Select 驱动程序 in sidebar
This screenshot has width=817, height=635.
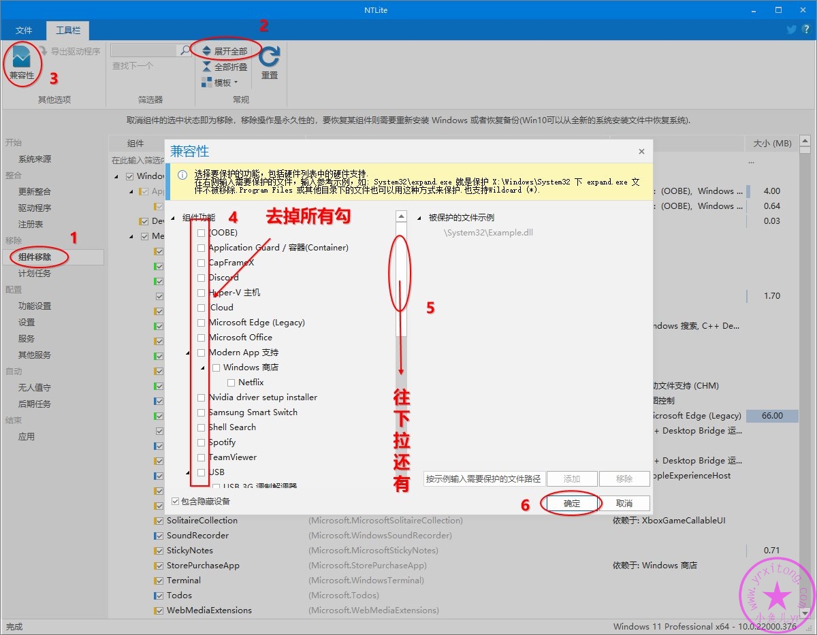pos(35,208)
